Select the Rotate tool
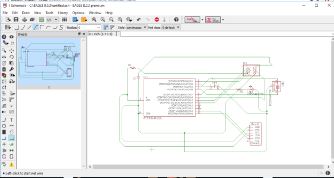 (x=11, y=57)
